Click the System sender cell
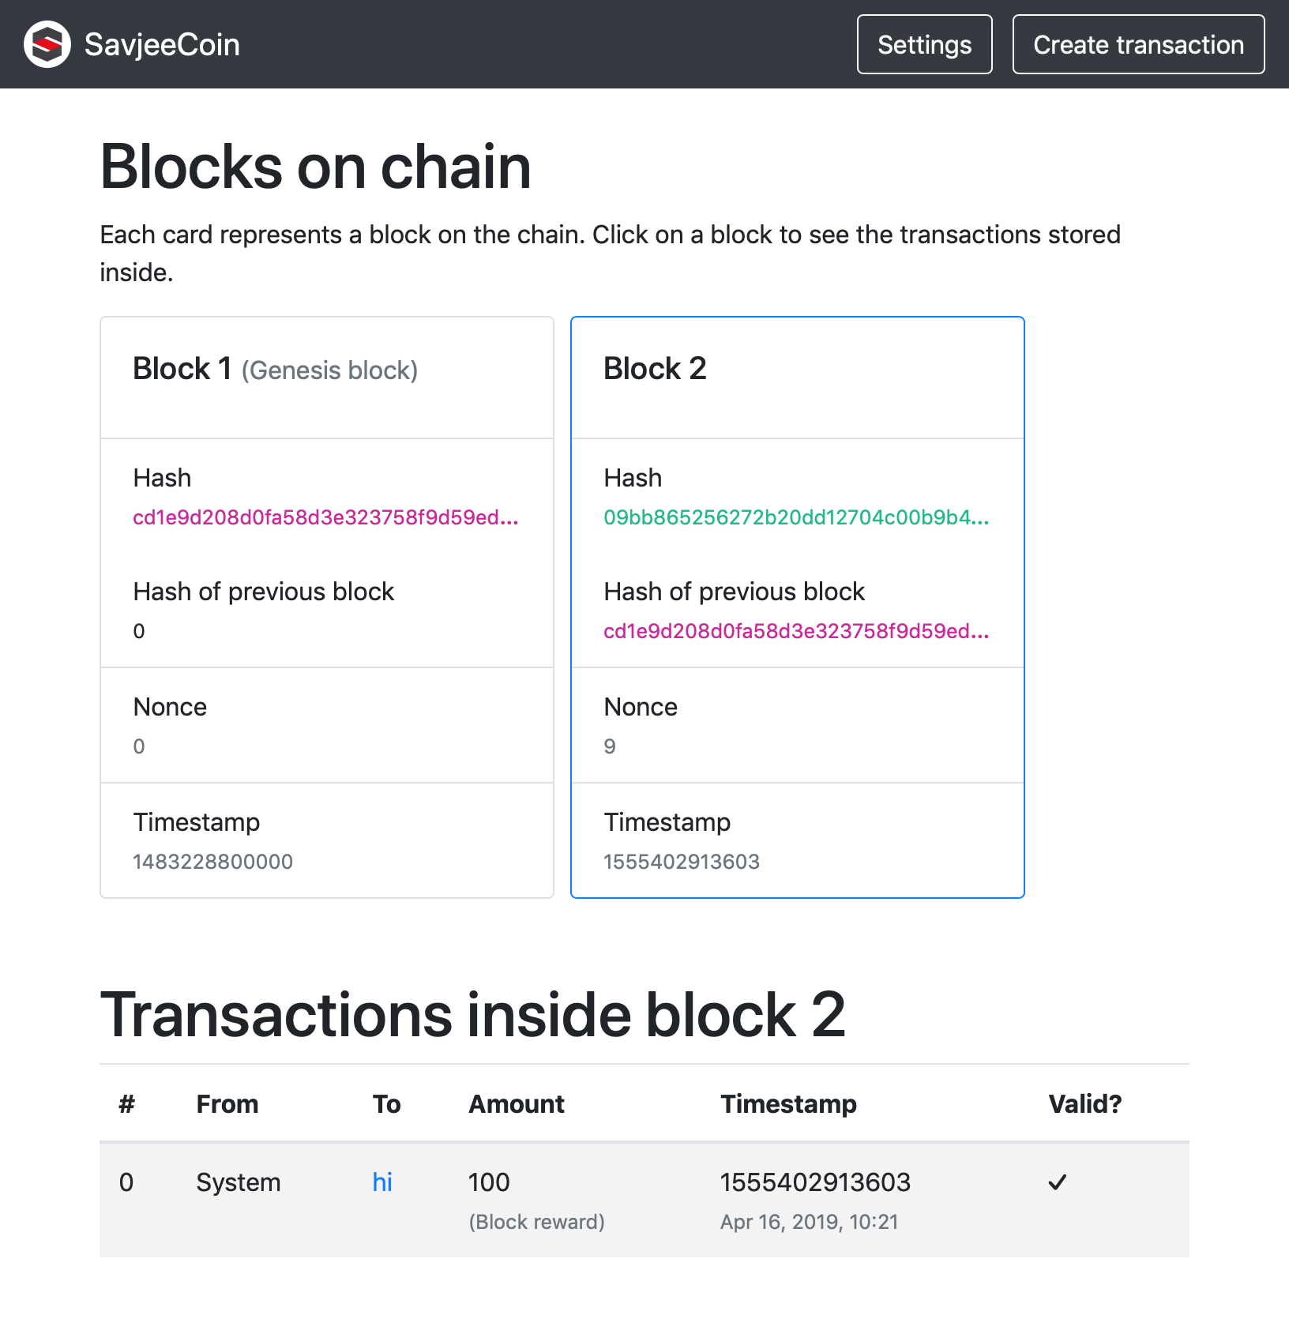Screen dimensions: 1289x1319 239,1182
